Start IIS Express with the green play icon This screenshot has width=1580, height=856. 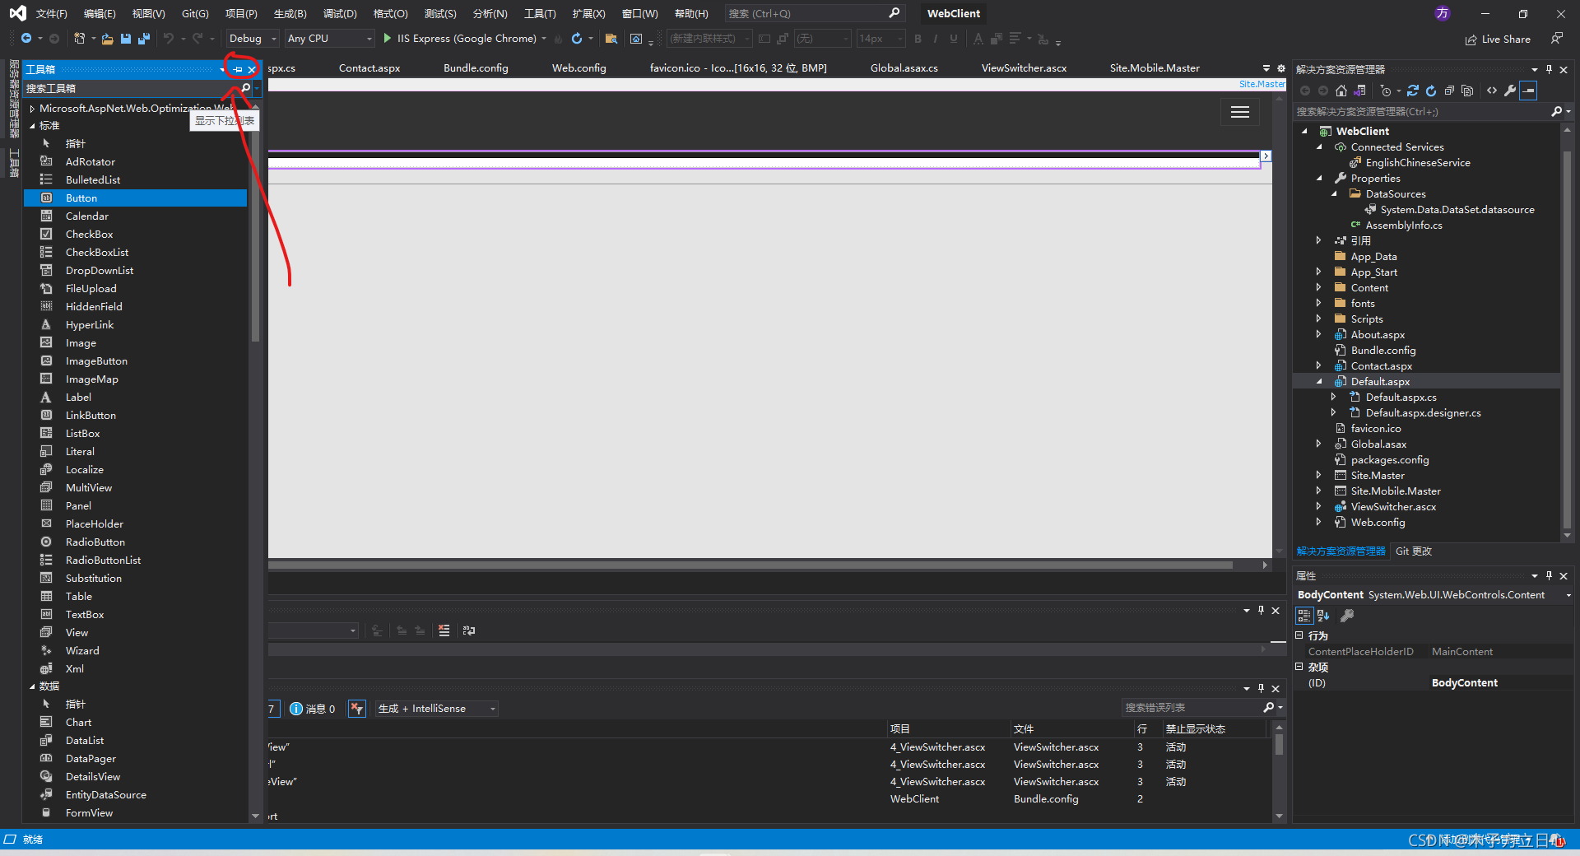click(388, 39)
